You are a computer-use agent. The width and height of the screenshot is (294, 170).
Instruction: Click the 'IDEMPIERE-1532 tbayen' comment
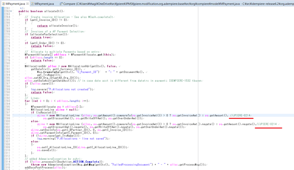coord(185,81)
